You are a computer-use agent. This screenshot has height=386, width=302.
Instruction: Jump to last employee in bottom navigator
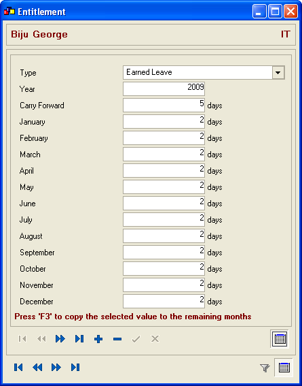point(75,368)
